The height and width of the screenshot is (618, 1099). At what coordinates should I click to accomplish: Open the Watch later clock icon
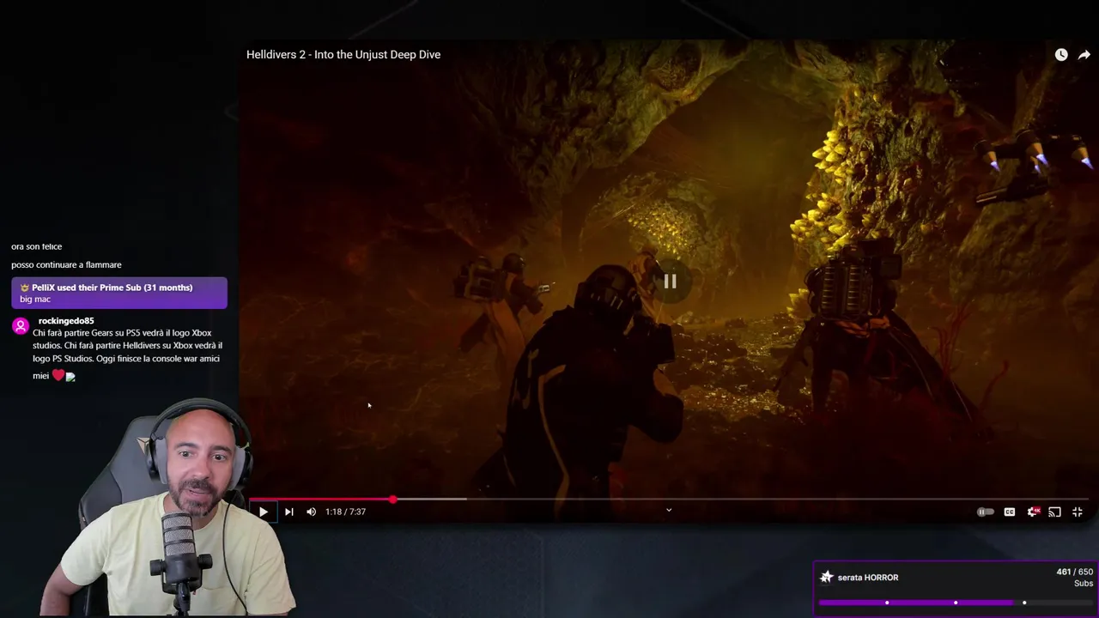(x=1061, y=55)
